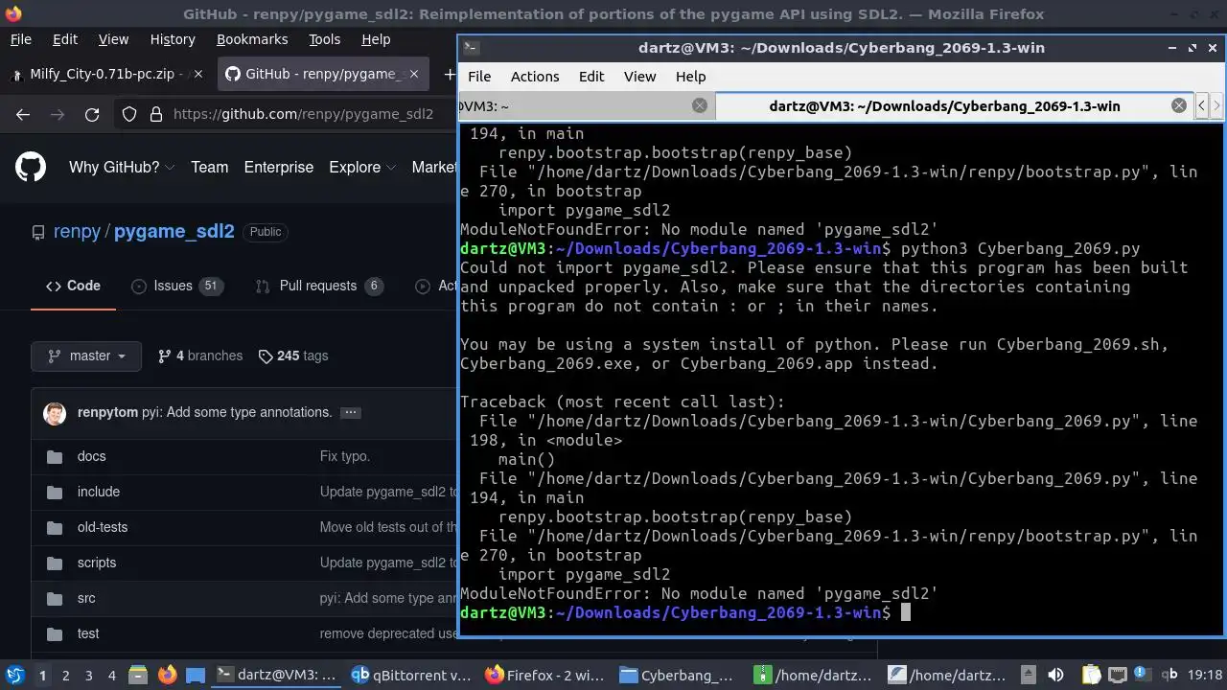Open terminal Actions menu

[535, 77]
